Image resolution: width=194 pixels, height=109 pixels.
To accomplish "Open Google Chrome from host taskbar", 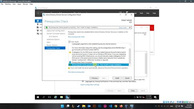I will click(x=116, y=106).
